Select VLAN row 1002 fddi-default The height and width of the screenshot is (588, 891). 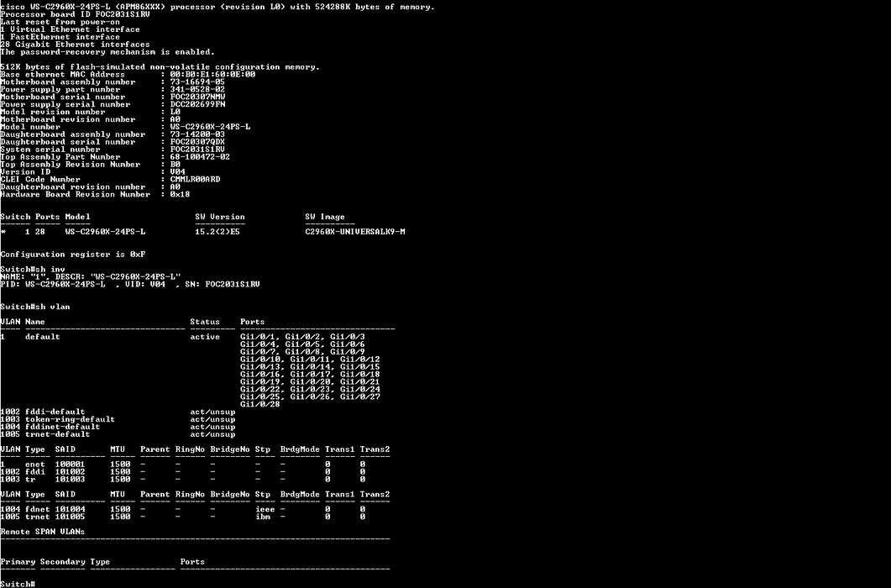(118, 412)
